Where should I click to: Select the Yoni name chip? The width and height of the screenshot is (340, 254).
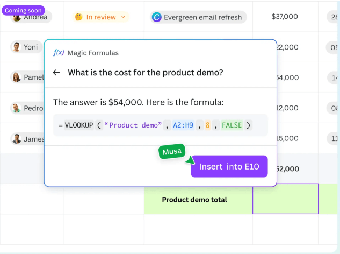(26, 47)
